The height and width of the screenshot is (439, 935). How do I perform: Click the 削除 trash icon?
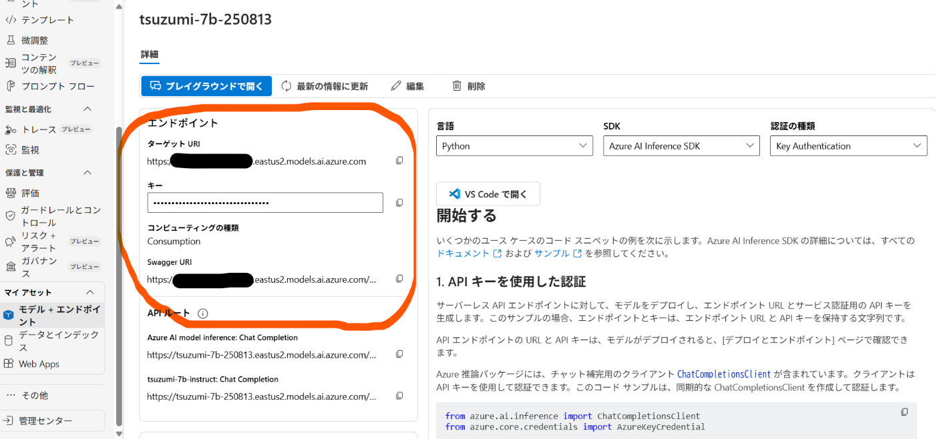(x=457, y=86)
